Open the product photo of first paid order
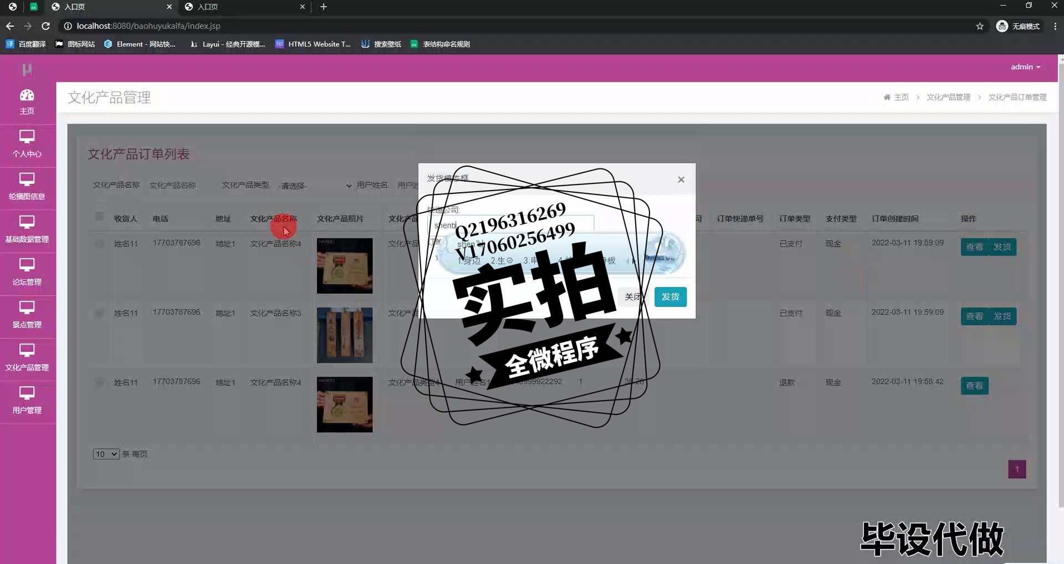 pyautogui.click(x=345, y=266)
